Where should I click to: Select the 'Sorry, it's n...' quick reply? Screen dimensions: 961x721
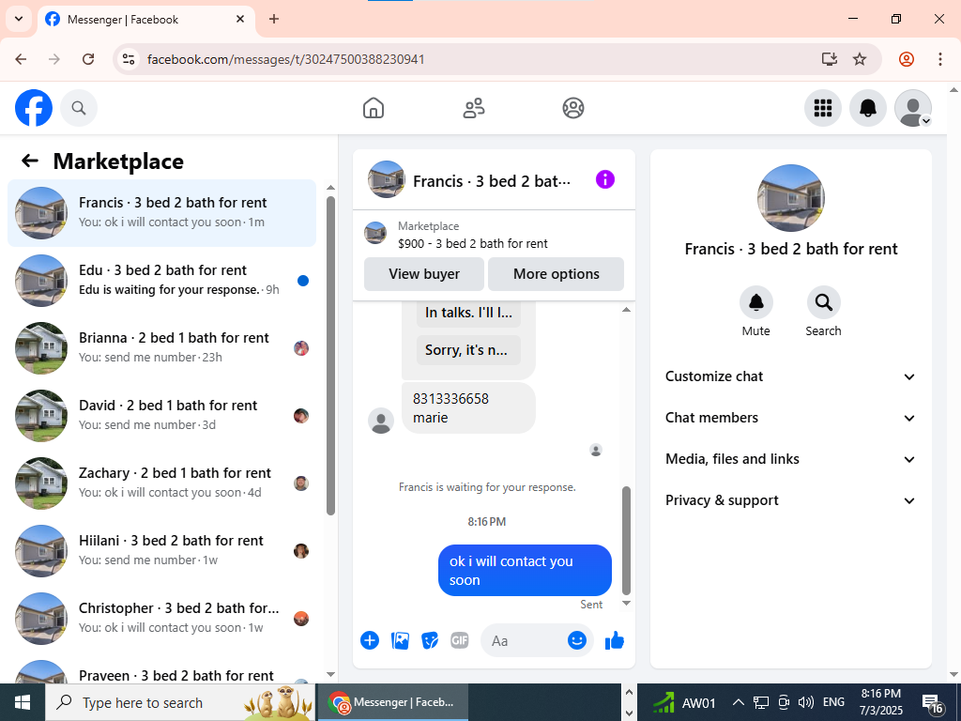(x=468, y=350)
